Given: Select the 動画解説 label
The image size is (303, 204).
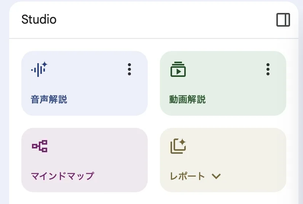Looking at the screenshot, I should coord(187,99).
